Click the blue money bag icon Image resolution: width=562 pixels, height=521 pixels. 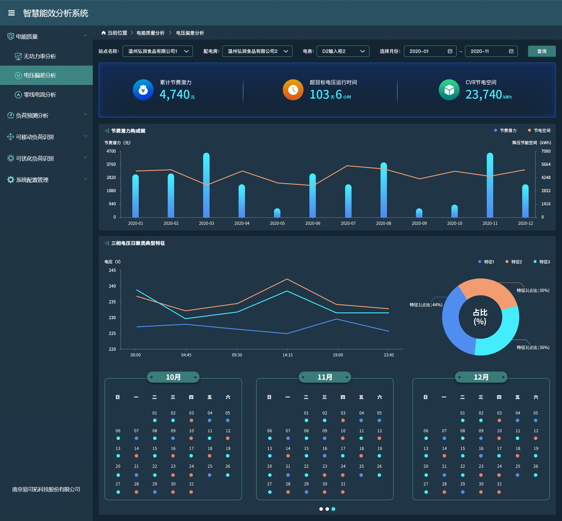point(143,90)
